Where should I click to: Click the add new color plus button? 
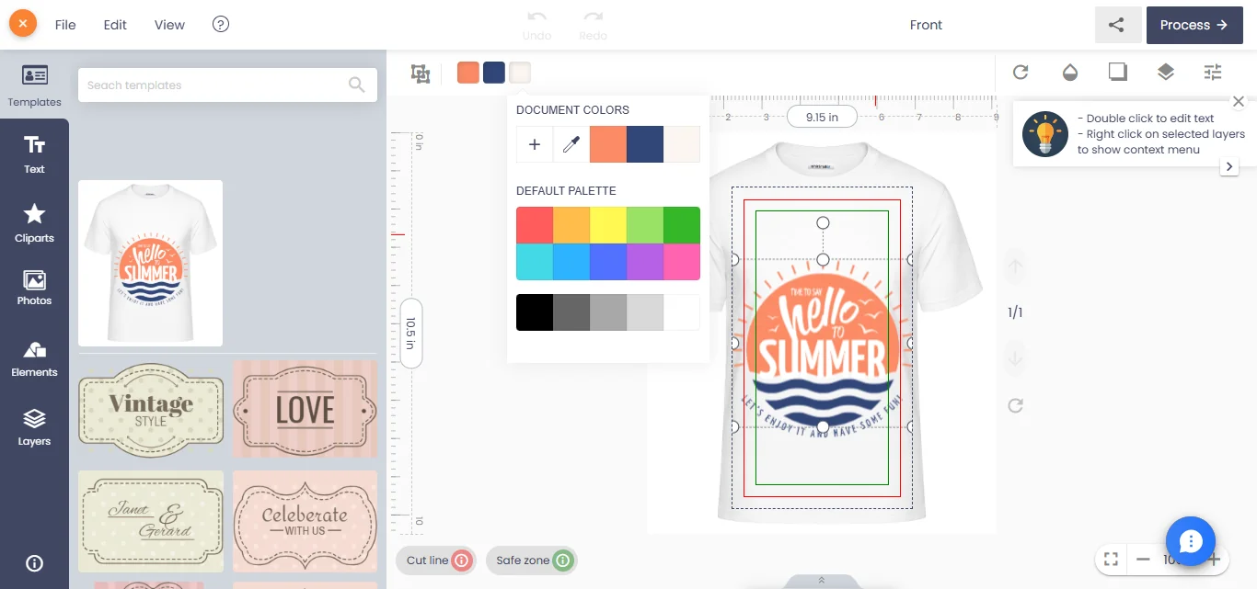pyautogui.click(x=535, y=144)
